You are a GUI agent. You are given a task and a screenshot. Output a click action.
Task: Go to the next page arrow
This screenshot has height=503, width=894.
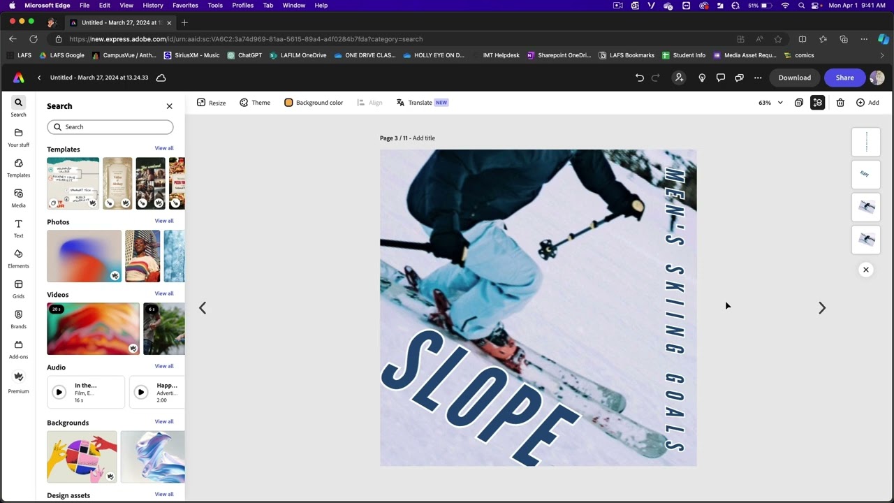point(822,307)
